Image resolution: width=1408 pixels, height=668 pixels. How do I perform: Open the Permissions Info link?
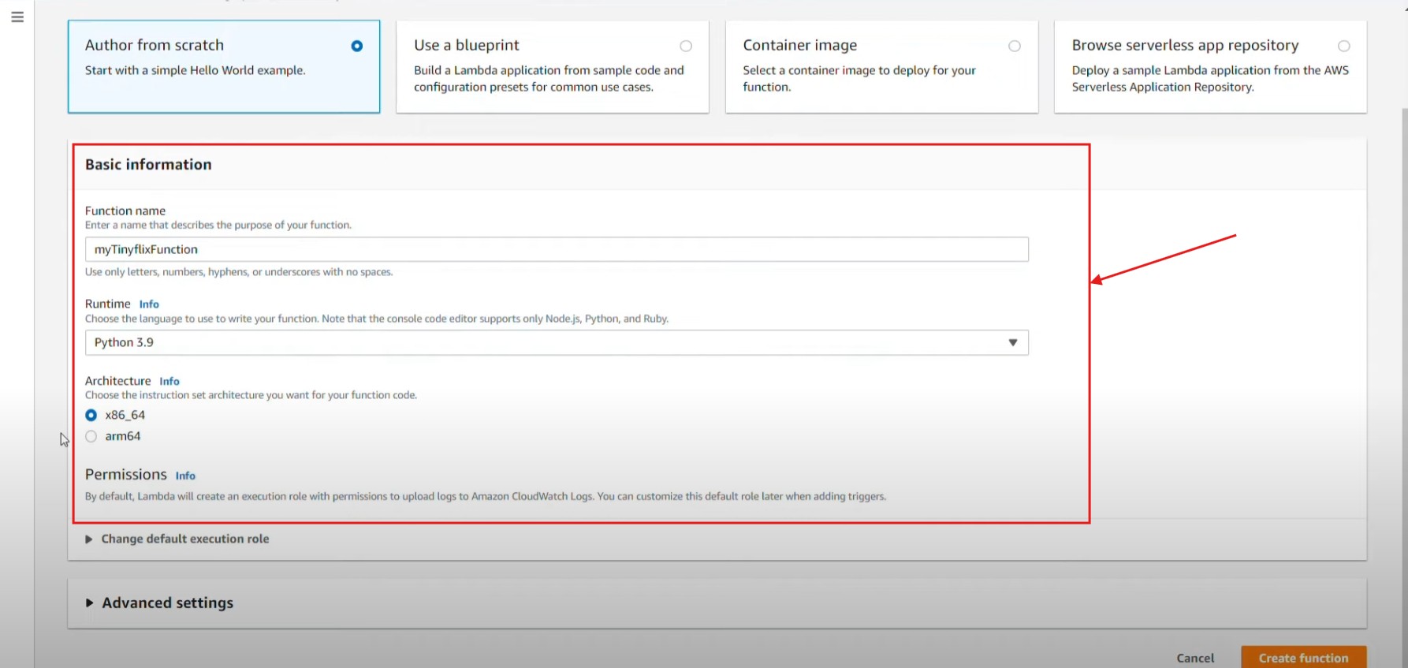point(185,476)
